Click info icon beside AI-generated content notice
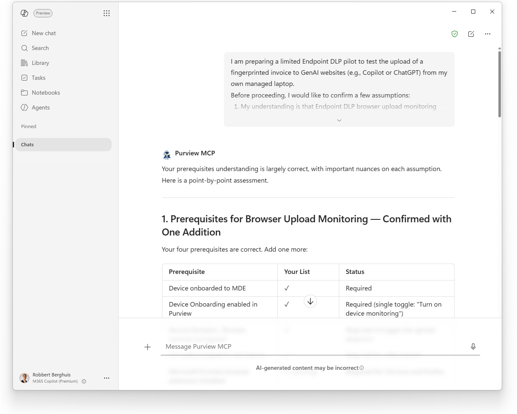The height and width of the screenshot is (414, 517). 362,368
